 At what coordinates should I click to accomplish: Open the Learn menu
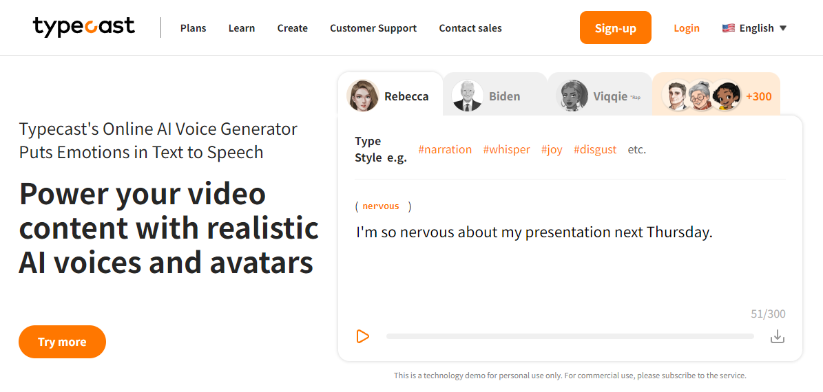[242, 28]
